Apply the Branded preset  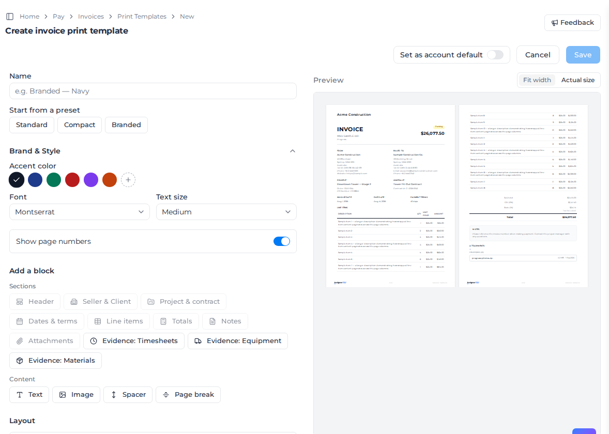click(x=126, y=125)
